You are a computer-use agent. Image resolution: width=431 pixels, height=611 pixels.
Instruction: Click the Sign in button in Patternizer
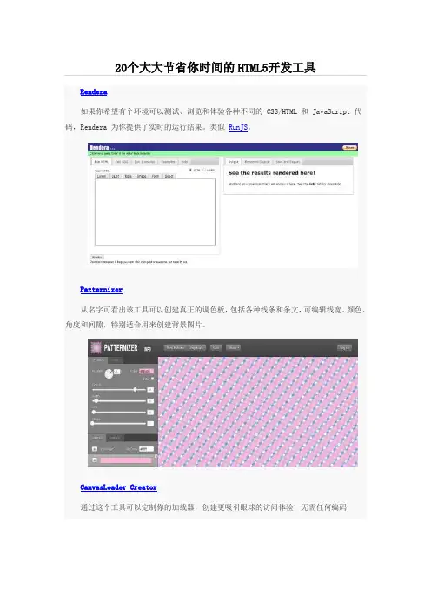[x=345, y=347]
